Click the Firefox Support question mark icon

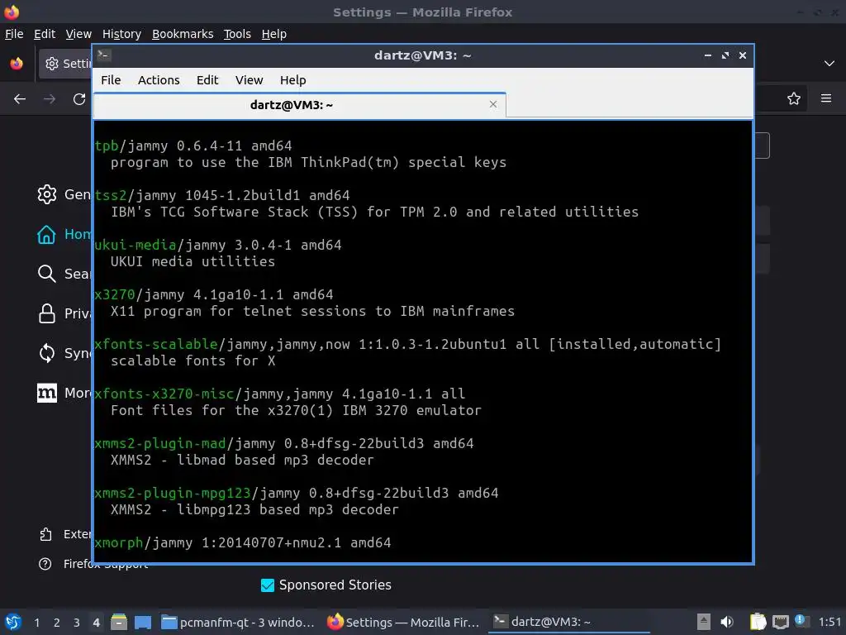(45, 564)
